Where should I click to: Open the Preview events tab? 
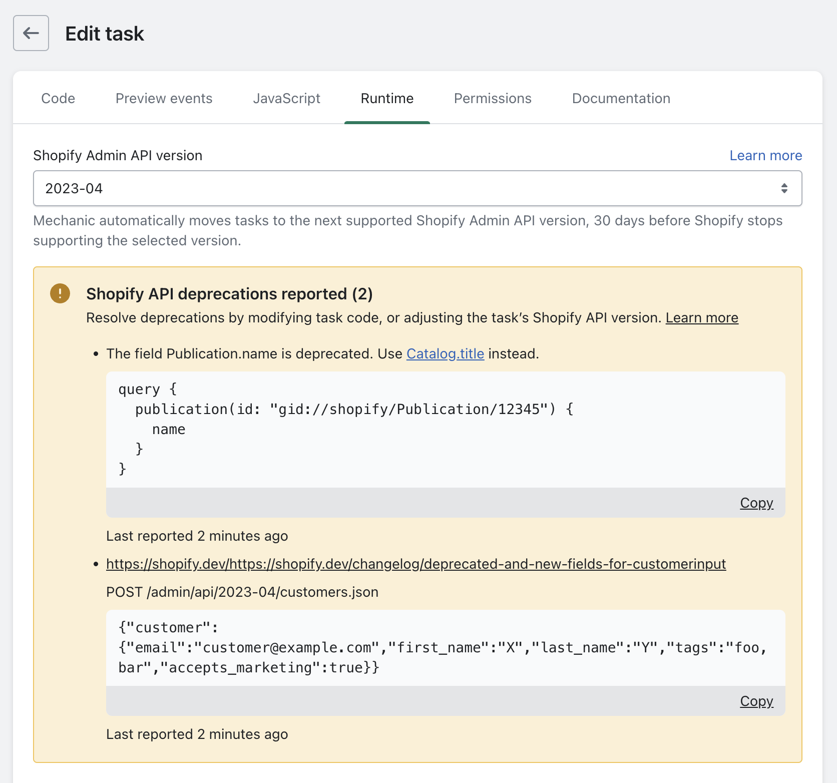pyautogui.click(x=164, y=99)
